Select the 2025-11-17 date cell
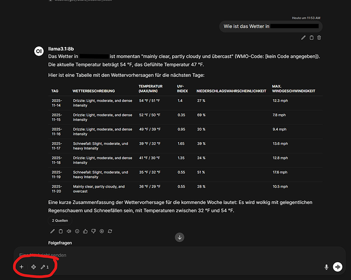Viewport: 351px width, 280px height. point(57,146)
